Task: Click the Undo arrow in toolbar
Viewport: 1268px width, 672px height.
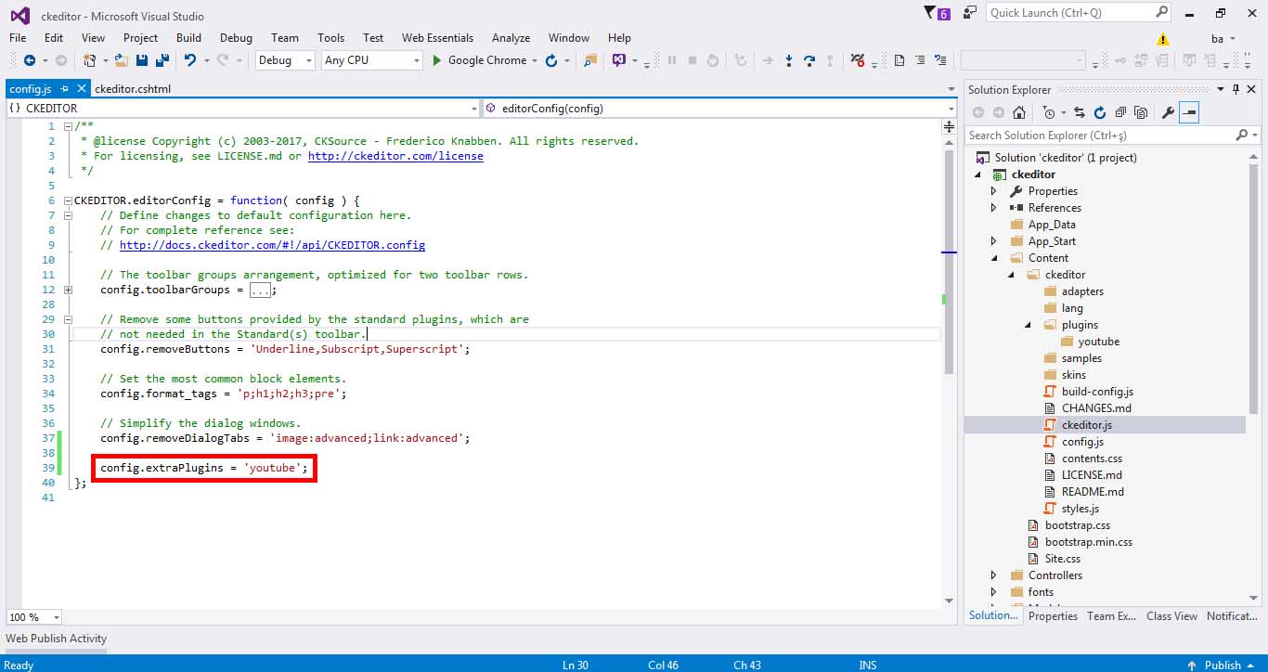Action: 190,60
